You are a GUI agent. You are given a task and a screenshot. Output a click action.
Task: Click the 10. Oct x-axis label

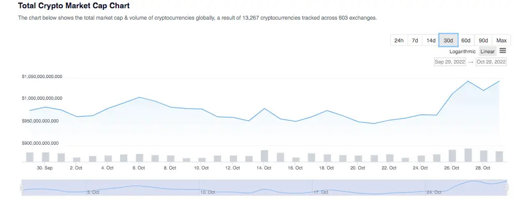coord(201,168)
